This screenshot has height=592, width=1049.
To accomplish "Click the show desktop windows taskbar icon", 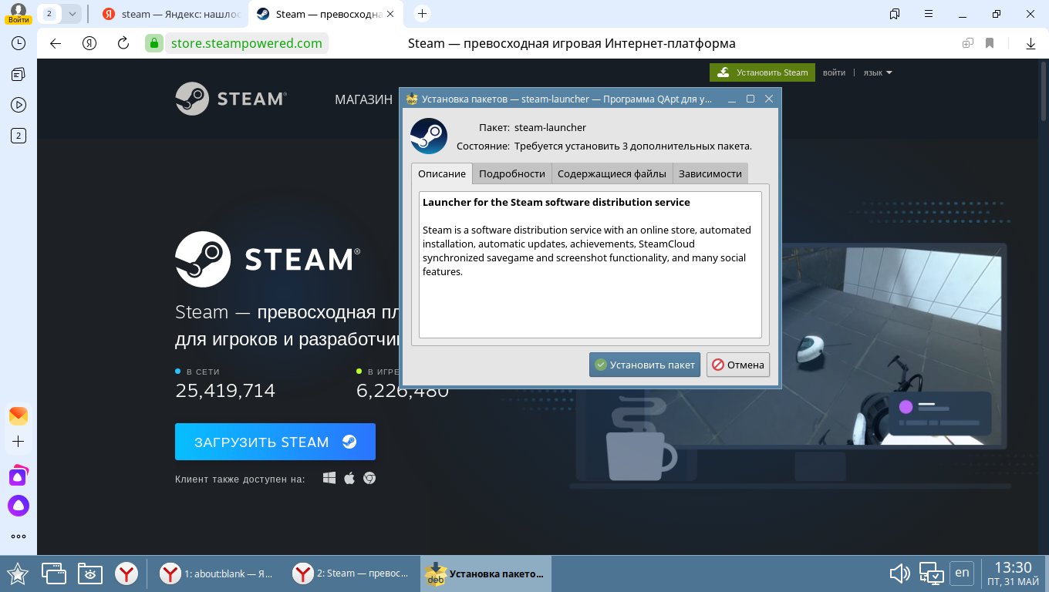I will [53, 573].
